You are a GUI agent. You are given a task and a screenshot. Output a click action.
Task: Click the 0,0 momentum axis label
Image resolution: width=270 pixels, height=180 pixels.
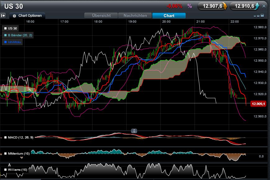click(x=261, y=156)
